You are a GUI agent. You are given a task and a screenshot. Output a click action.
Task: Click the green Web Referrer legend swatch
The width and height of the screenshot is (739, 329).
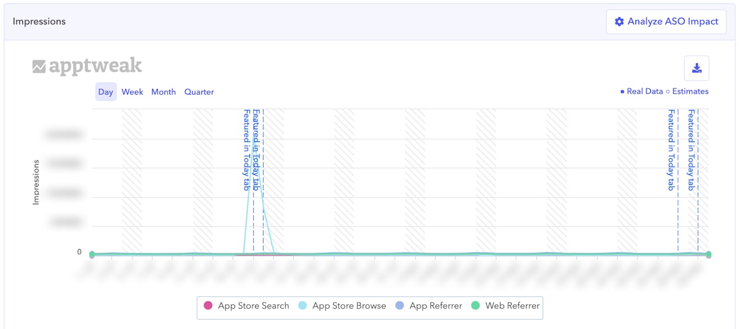(475, 306)
